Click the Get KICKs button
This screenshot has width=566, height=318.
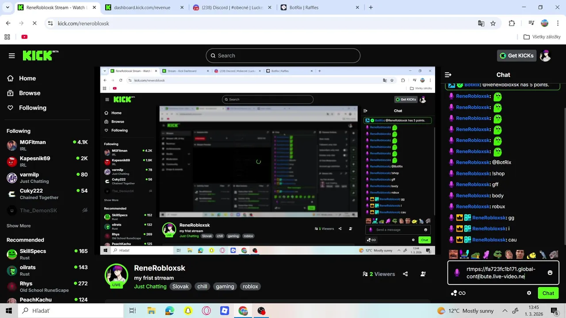point(516,56)
